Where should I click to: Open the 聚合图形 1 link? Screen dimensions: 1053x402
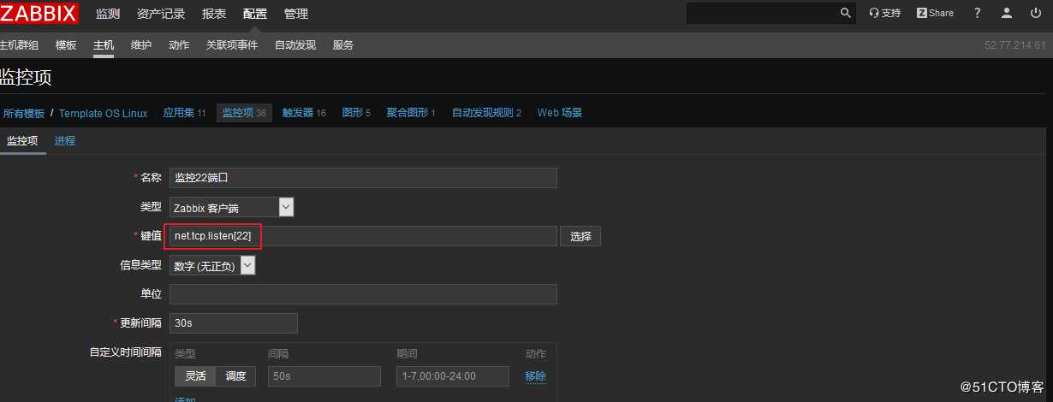(x=411, y=113)
